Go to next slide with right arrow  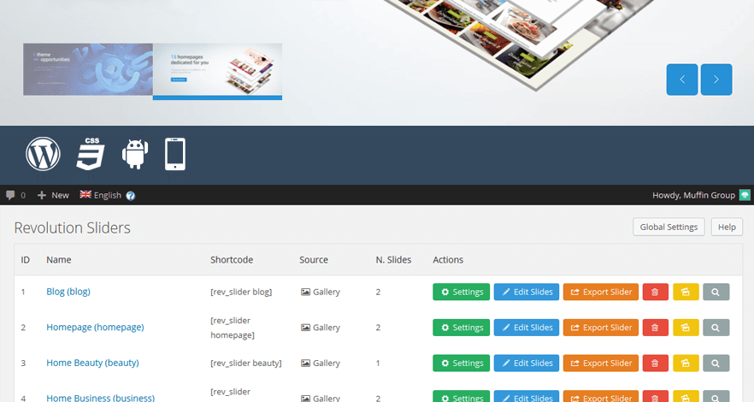click(716, 80)
